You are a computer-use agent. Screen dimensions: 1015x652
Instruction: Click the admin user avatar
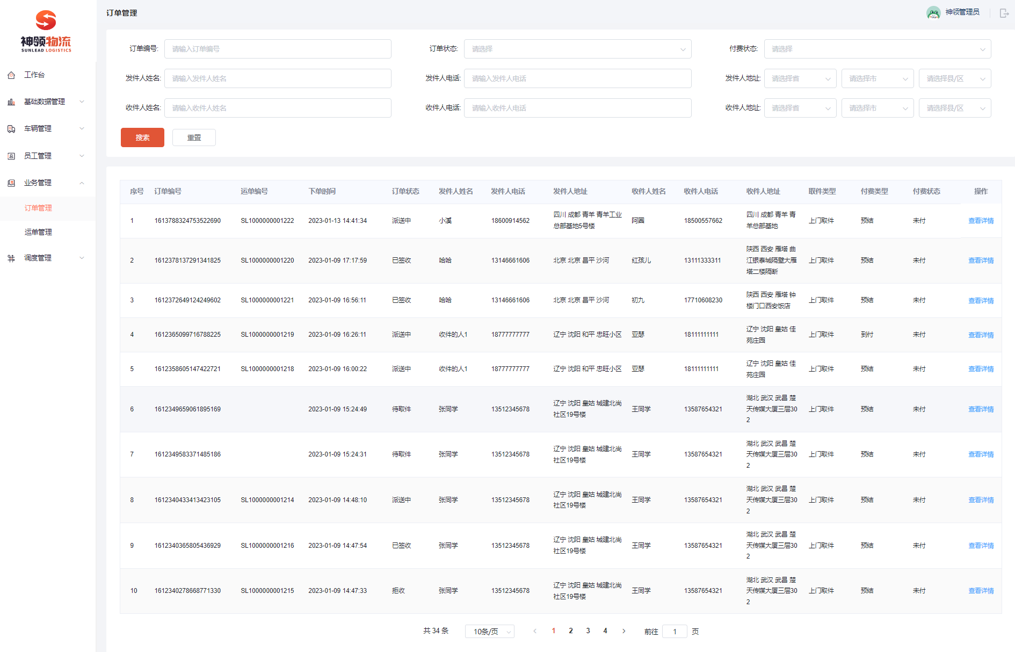[933, 12]
